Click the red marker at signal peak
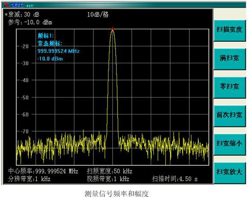Viewport: 249px width, 203px height. [113, 29]
